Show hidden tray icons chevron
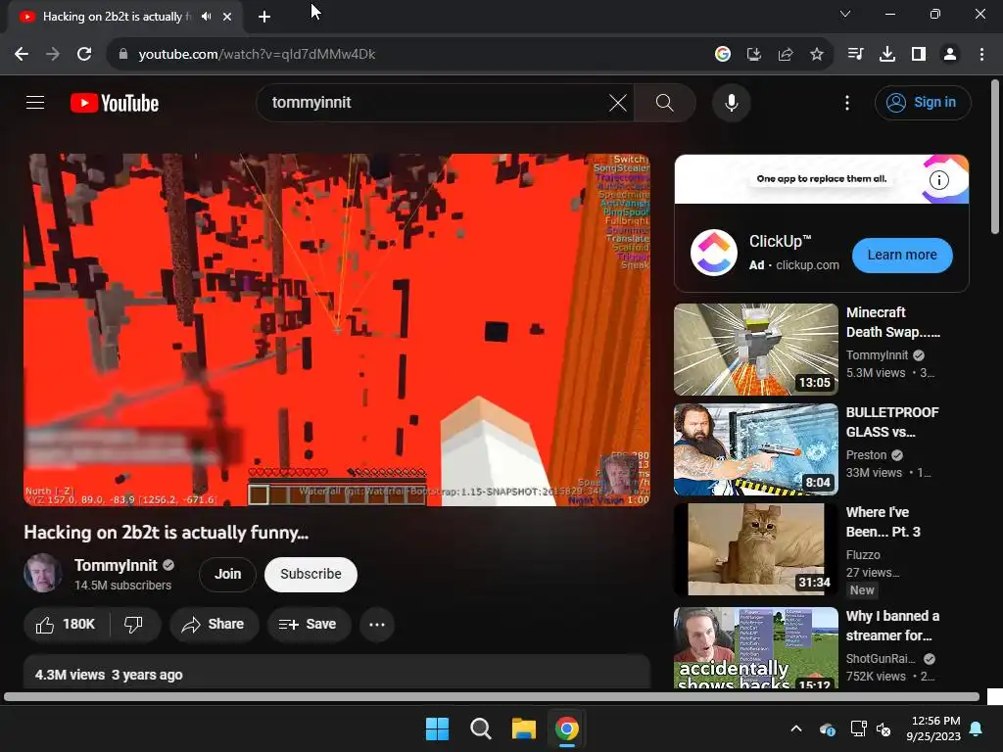This screenshot has width=1003, height=752. (x=796, y=728)
